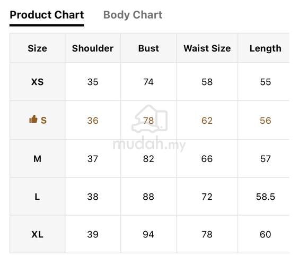Click the mudah.my house watermark logo
Image resolution: width=299 pixels, height=255 pixels.
point(149,118)
